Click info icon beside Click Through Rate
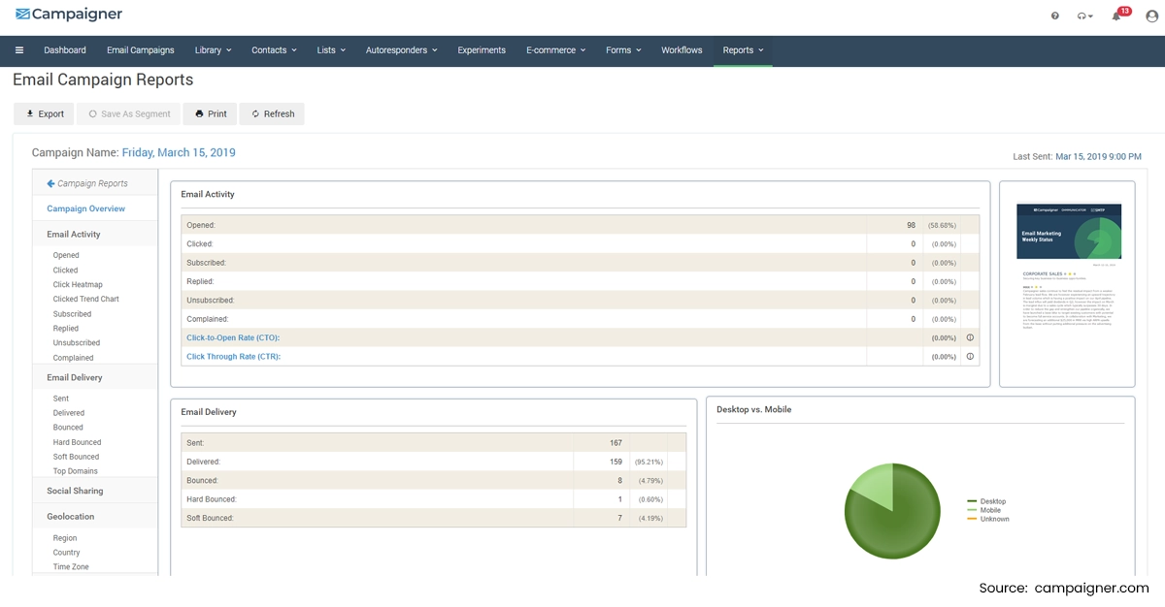Viewport: 1165px width, 607px height. [969, 356]
